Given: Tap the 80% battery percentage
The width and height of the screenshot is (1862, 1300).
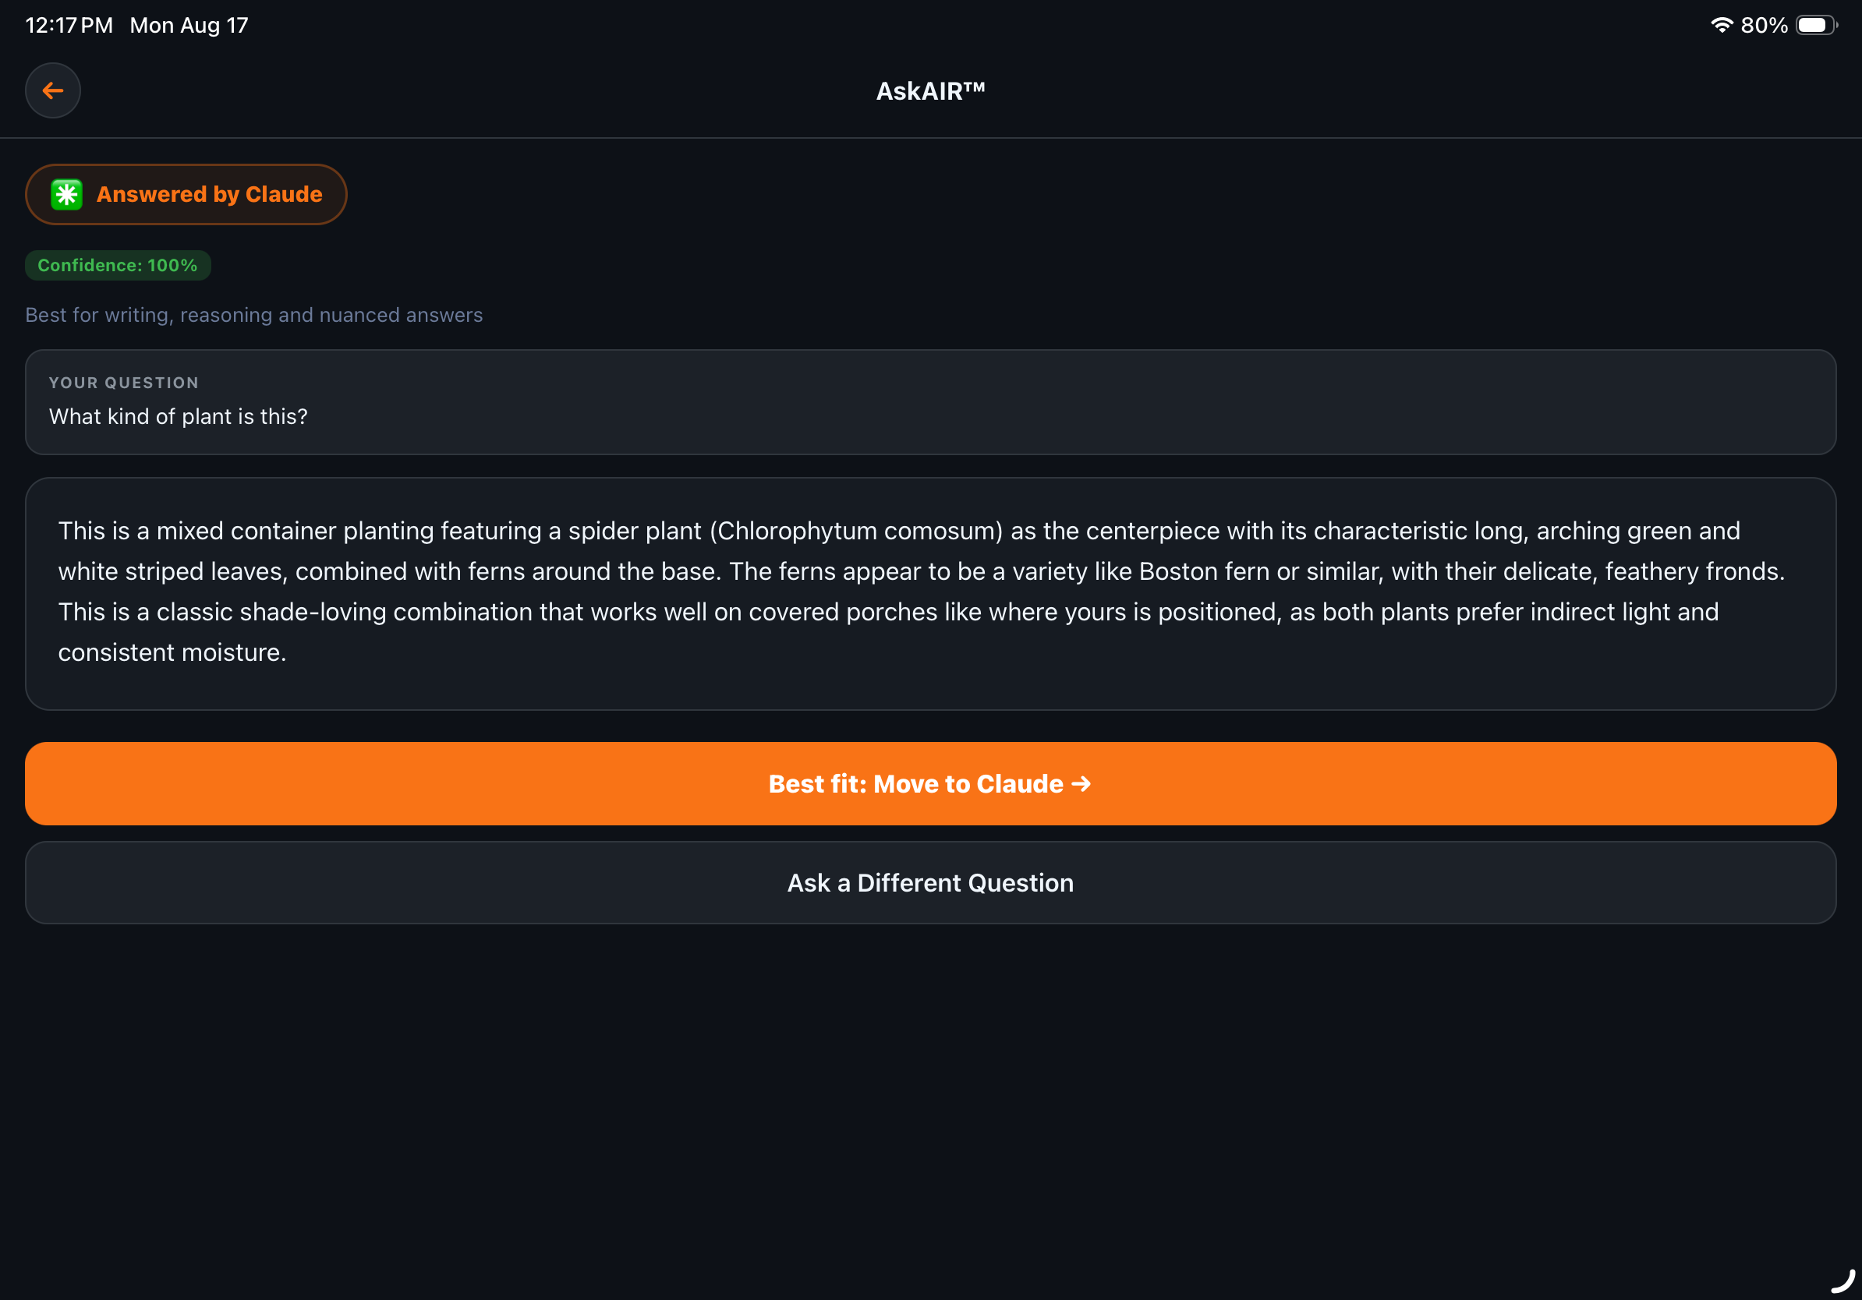Looking at the screenshot, I should 1764,25.
